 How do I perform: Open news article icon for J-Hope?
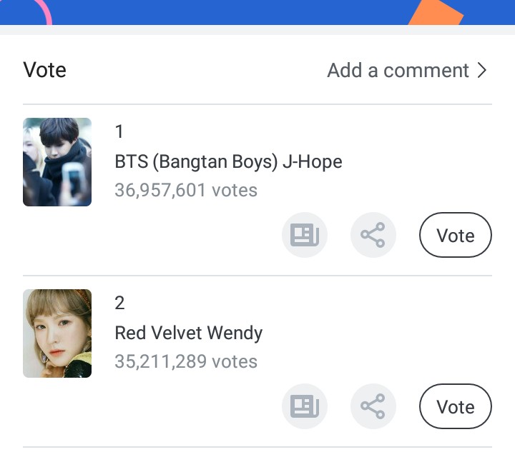point(304,235)
